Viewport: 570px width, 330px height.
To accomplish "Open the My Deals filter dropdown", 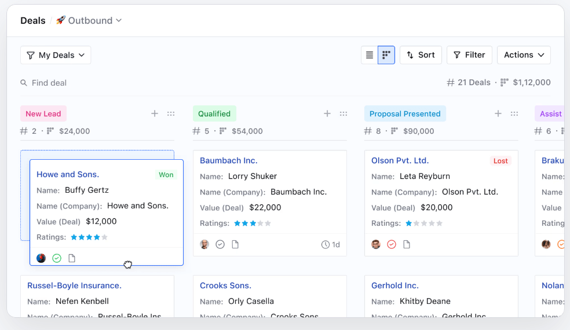I will (x=56, y=55).
